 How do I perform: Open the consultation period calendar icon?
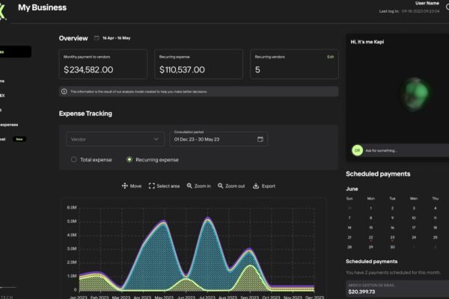[x=260, y=139]
